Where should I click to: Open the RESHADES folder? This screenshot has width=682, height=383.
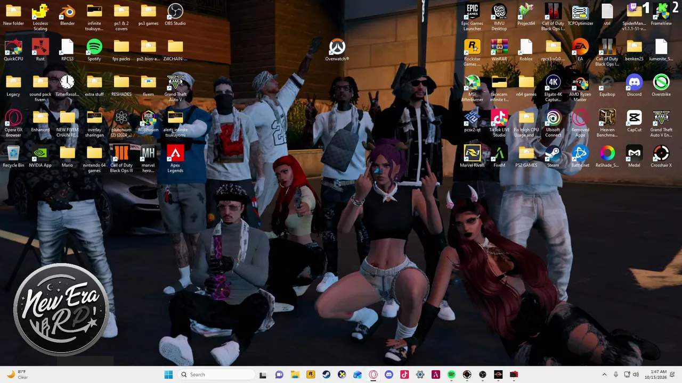[121, 86]
